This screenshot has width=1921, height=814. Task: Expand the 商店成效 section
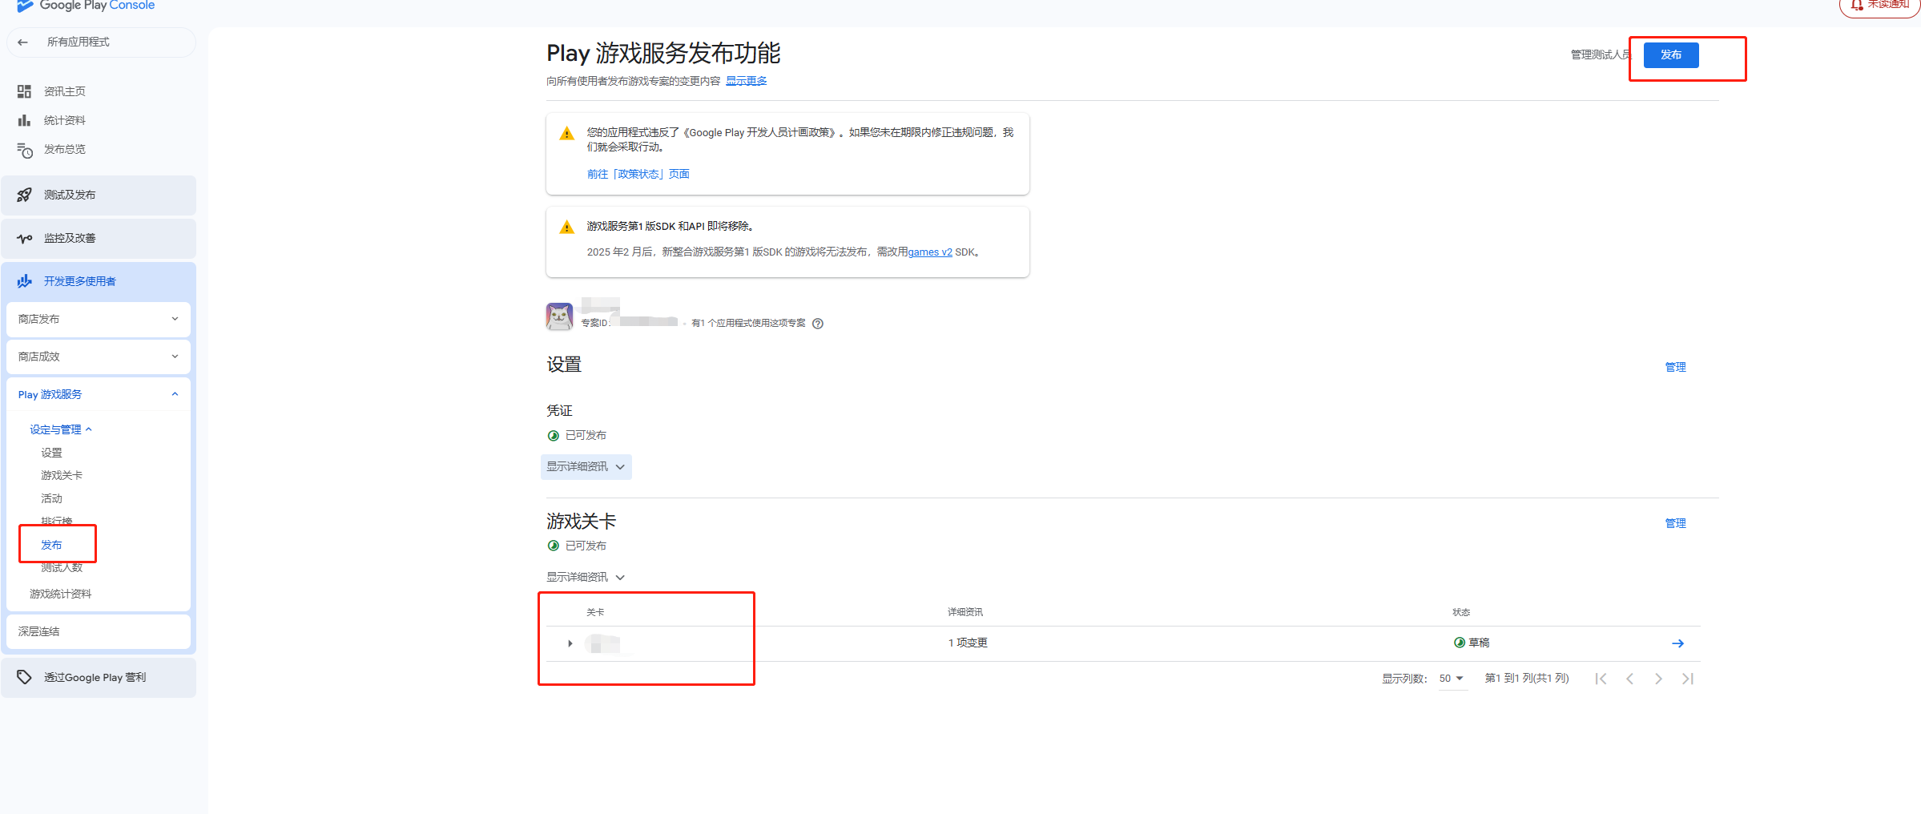point(99,357)
